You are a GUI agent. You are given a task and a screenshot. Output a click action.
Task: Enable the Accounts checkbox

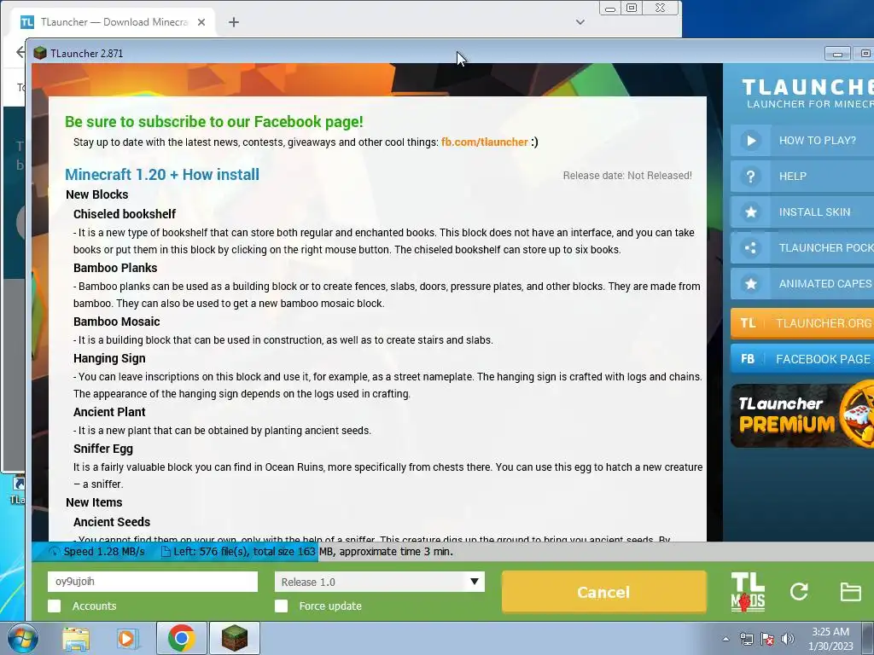point(54,606)
